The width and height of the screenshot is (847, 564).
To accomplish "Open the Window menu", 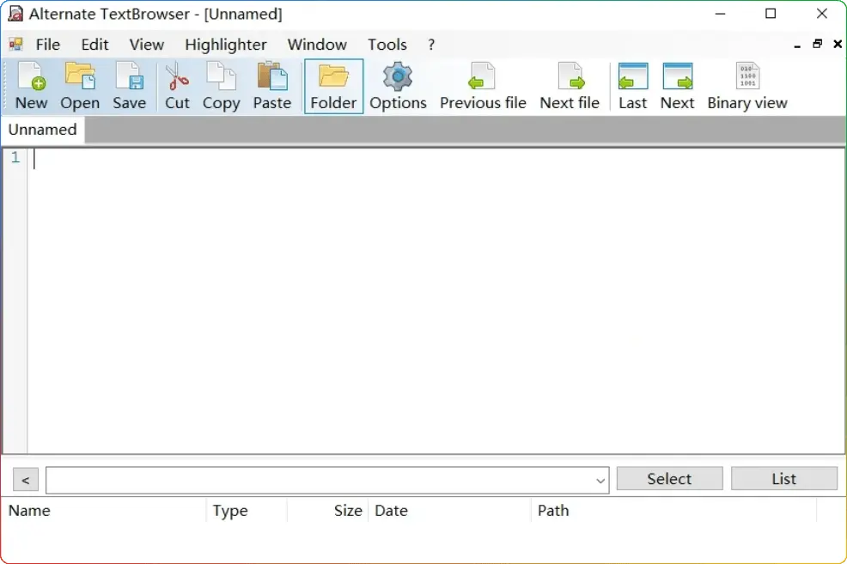I will click(317, 45).
